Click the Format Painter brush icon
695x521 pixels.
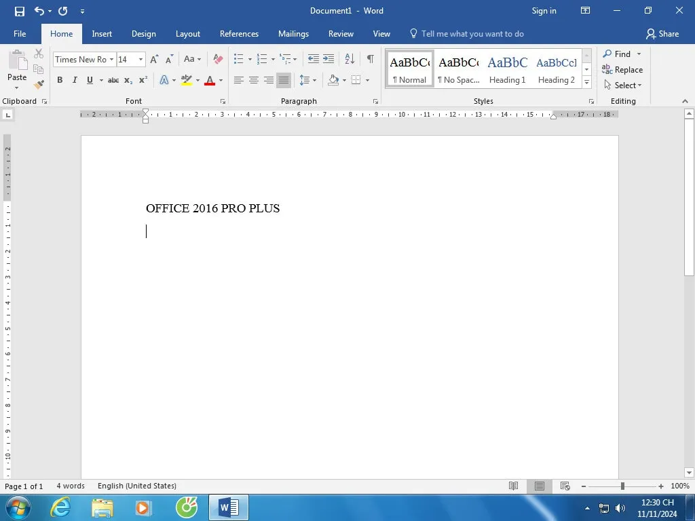tap(39, 85)
